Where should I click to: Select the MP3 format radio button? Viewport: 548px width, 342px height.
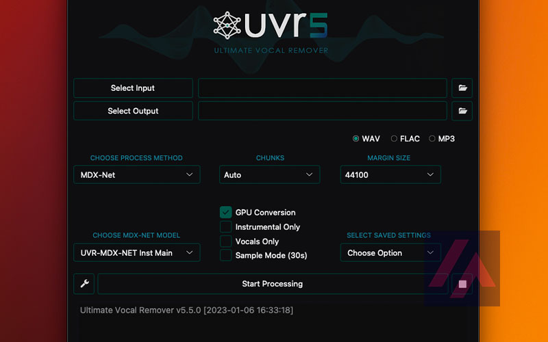(432, 139)
